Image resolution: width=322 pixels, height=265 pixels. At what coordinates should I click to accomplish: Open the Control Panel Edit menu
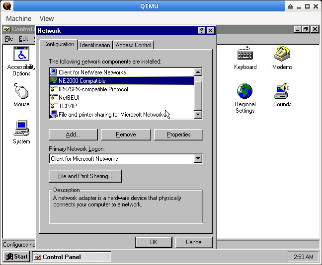click(x=23, y=39)
